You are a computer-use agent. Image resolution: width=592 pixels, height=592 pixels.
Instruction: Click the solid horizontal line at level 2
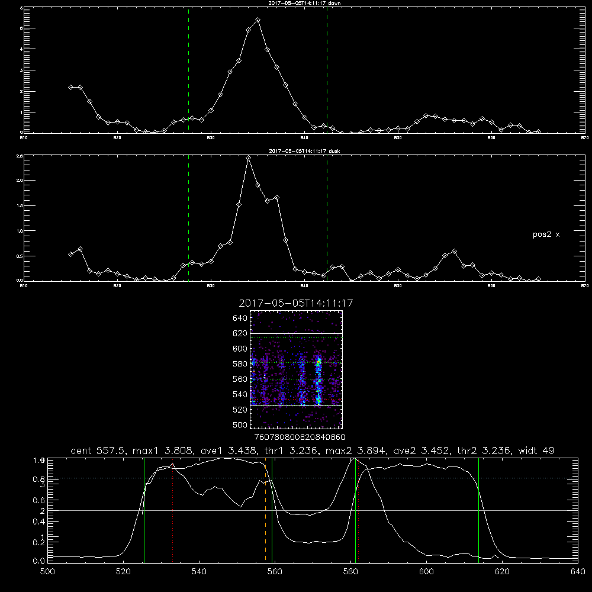[x=313, y=510]
